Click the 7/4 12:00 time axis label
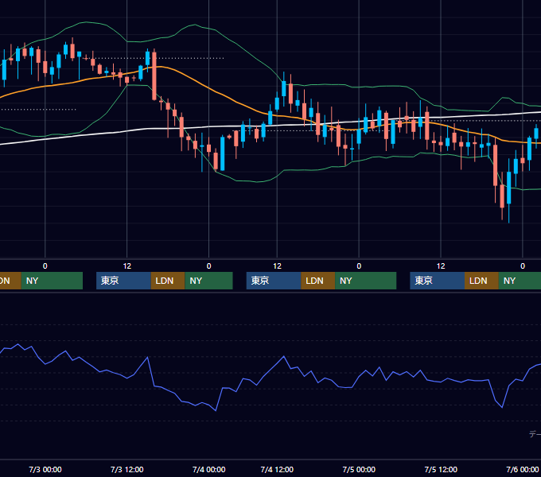541x477 pixels. [277, 469]
